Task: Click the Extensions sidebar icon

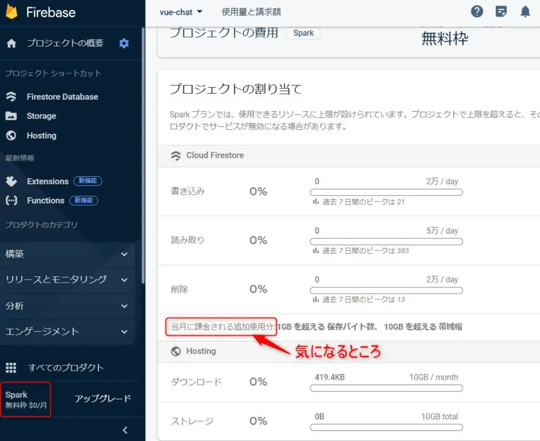Action: click(12, 181)
